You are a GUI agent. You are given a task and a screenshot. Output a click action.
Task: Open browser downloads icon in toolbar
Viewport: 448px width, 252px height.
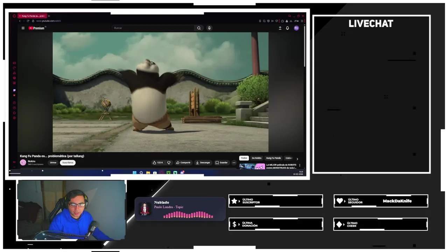click(x=291, y=21)
